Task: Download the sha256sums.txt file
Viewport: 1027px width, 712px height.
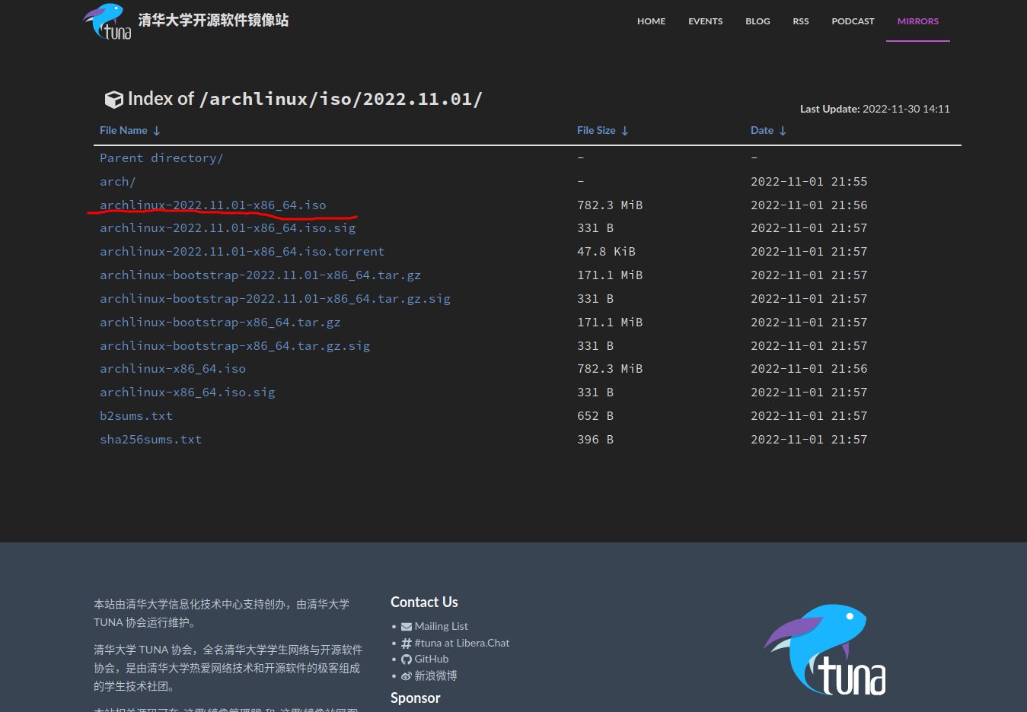Action: pyautogui.click(x=151, y=440)
